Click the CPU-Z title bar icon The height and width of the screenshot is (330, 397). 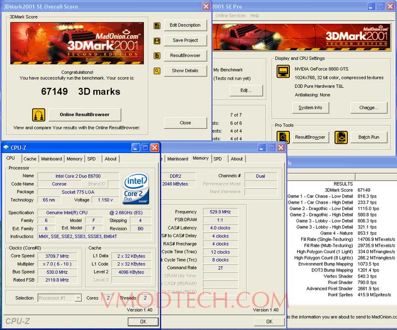(x=6, y=148)
